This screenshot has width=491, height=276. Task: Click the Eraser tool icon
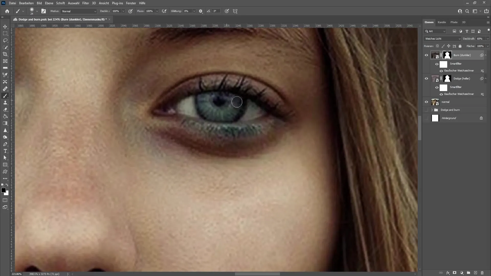coord(5,110)
